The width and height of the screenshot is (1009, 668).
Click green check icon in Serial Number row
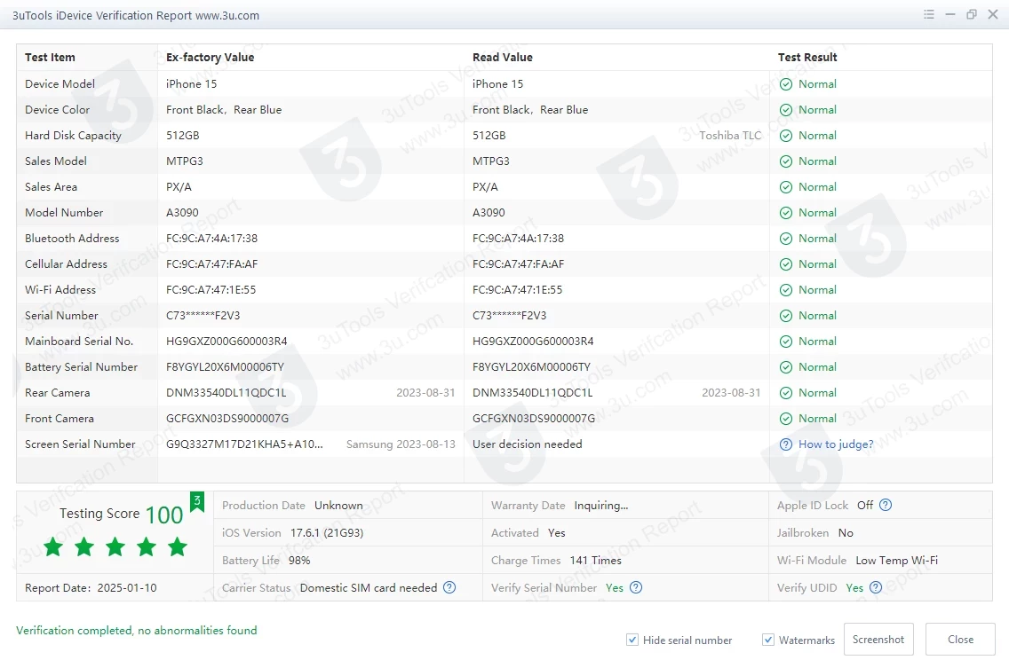click(x=786, y=316)
